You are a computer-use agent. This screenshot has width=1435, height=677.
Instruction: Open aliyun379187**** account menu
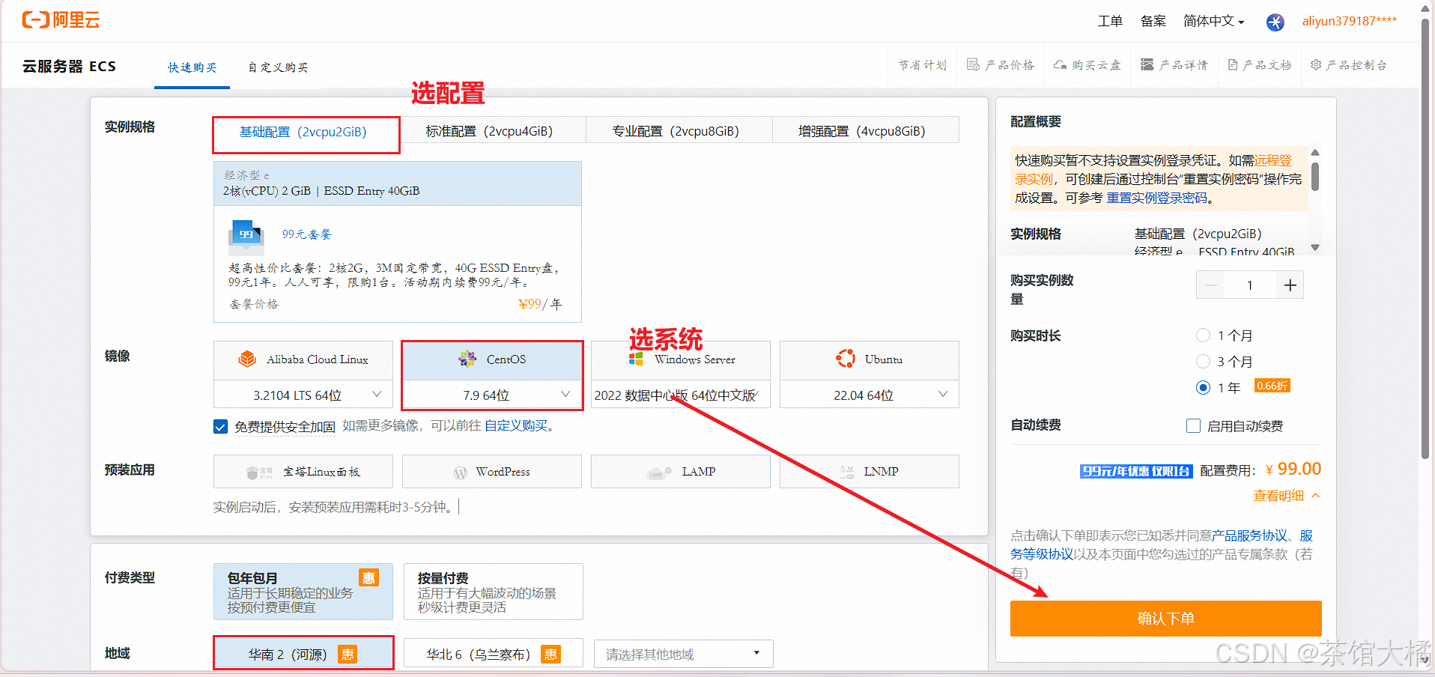(x=1349, y=21)
